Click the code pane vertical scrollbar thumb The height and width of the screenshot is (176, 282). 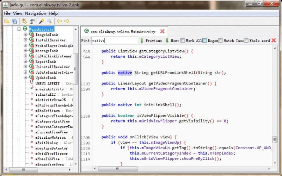tap(275, 139)
